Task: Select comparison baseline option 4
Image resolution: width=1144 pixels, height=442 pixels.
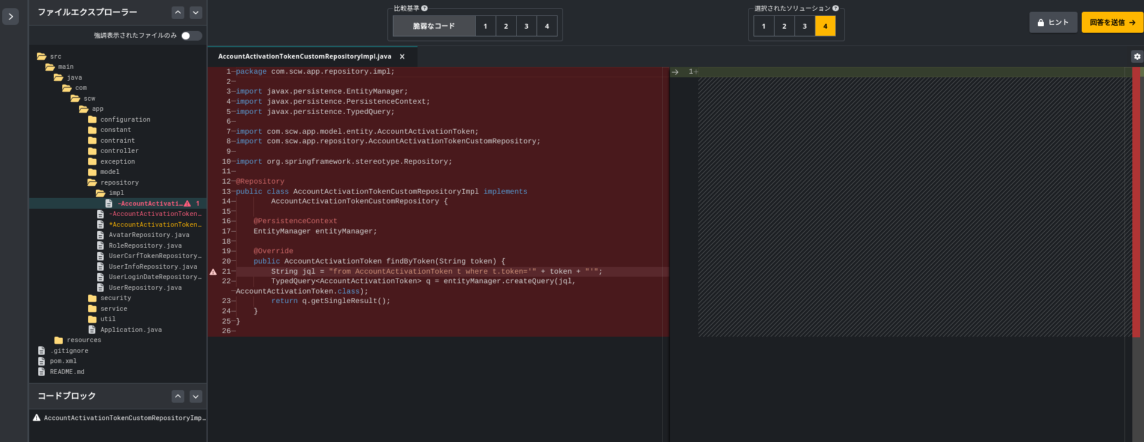Action: [x=547, y=26]
